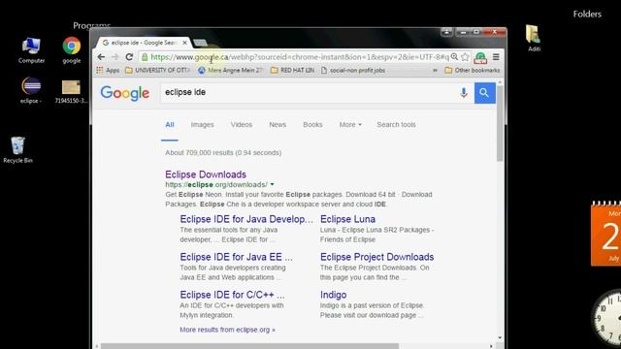Open Mere Angne Mein bookmark
The width and height of the screenshot is (621, 349).
point(231,70)
